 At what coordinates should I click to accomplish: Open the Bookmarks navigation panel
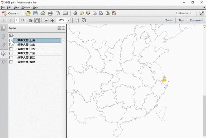point(4,36)
